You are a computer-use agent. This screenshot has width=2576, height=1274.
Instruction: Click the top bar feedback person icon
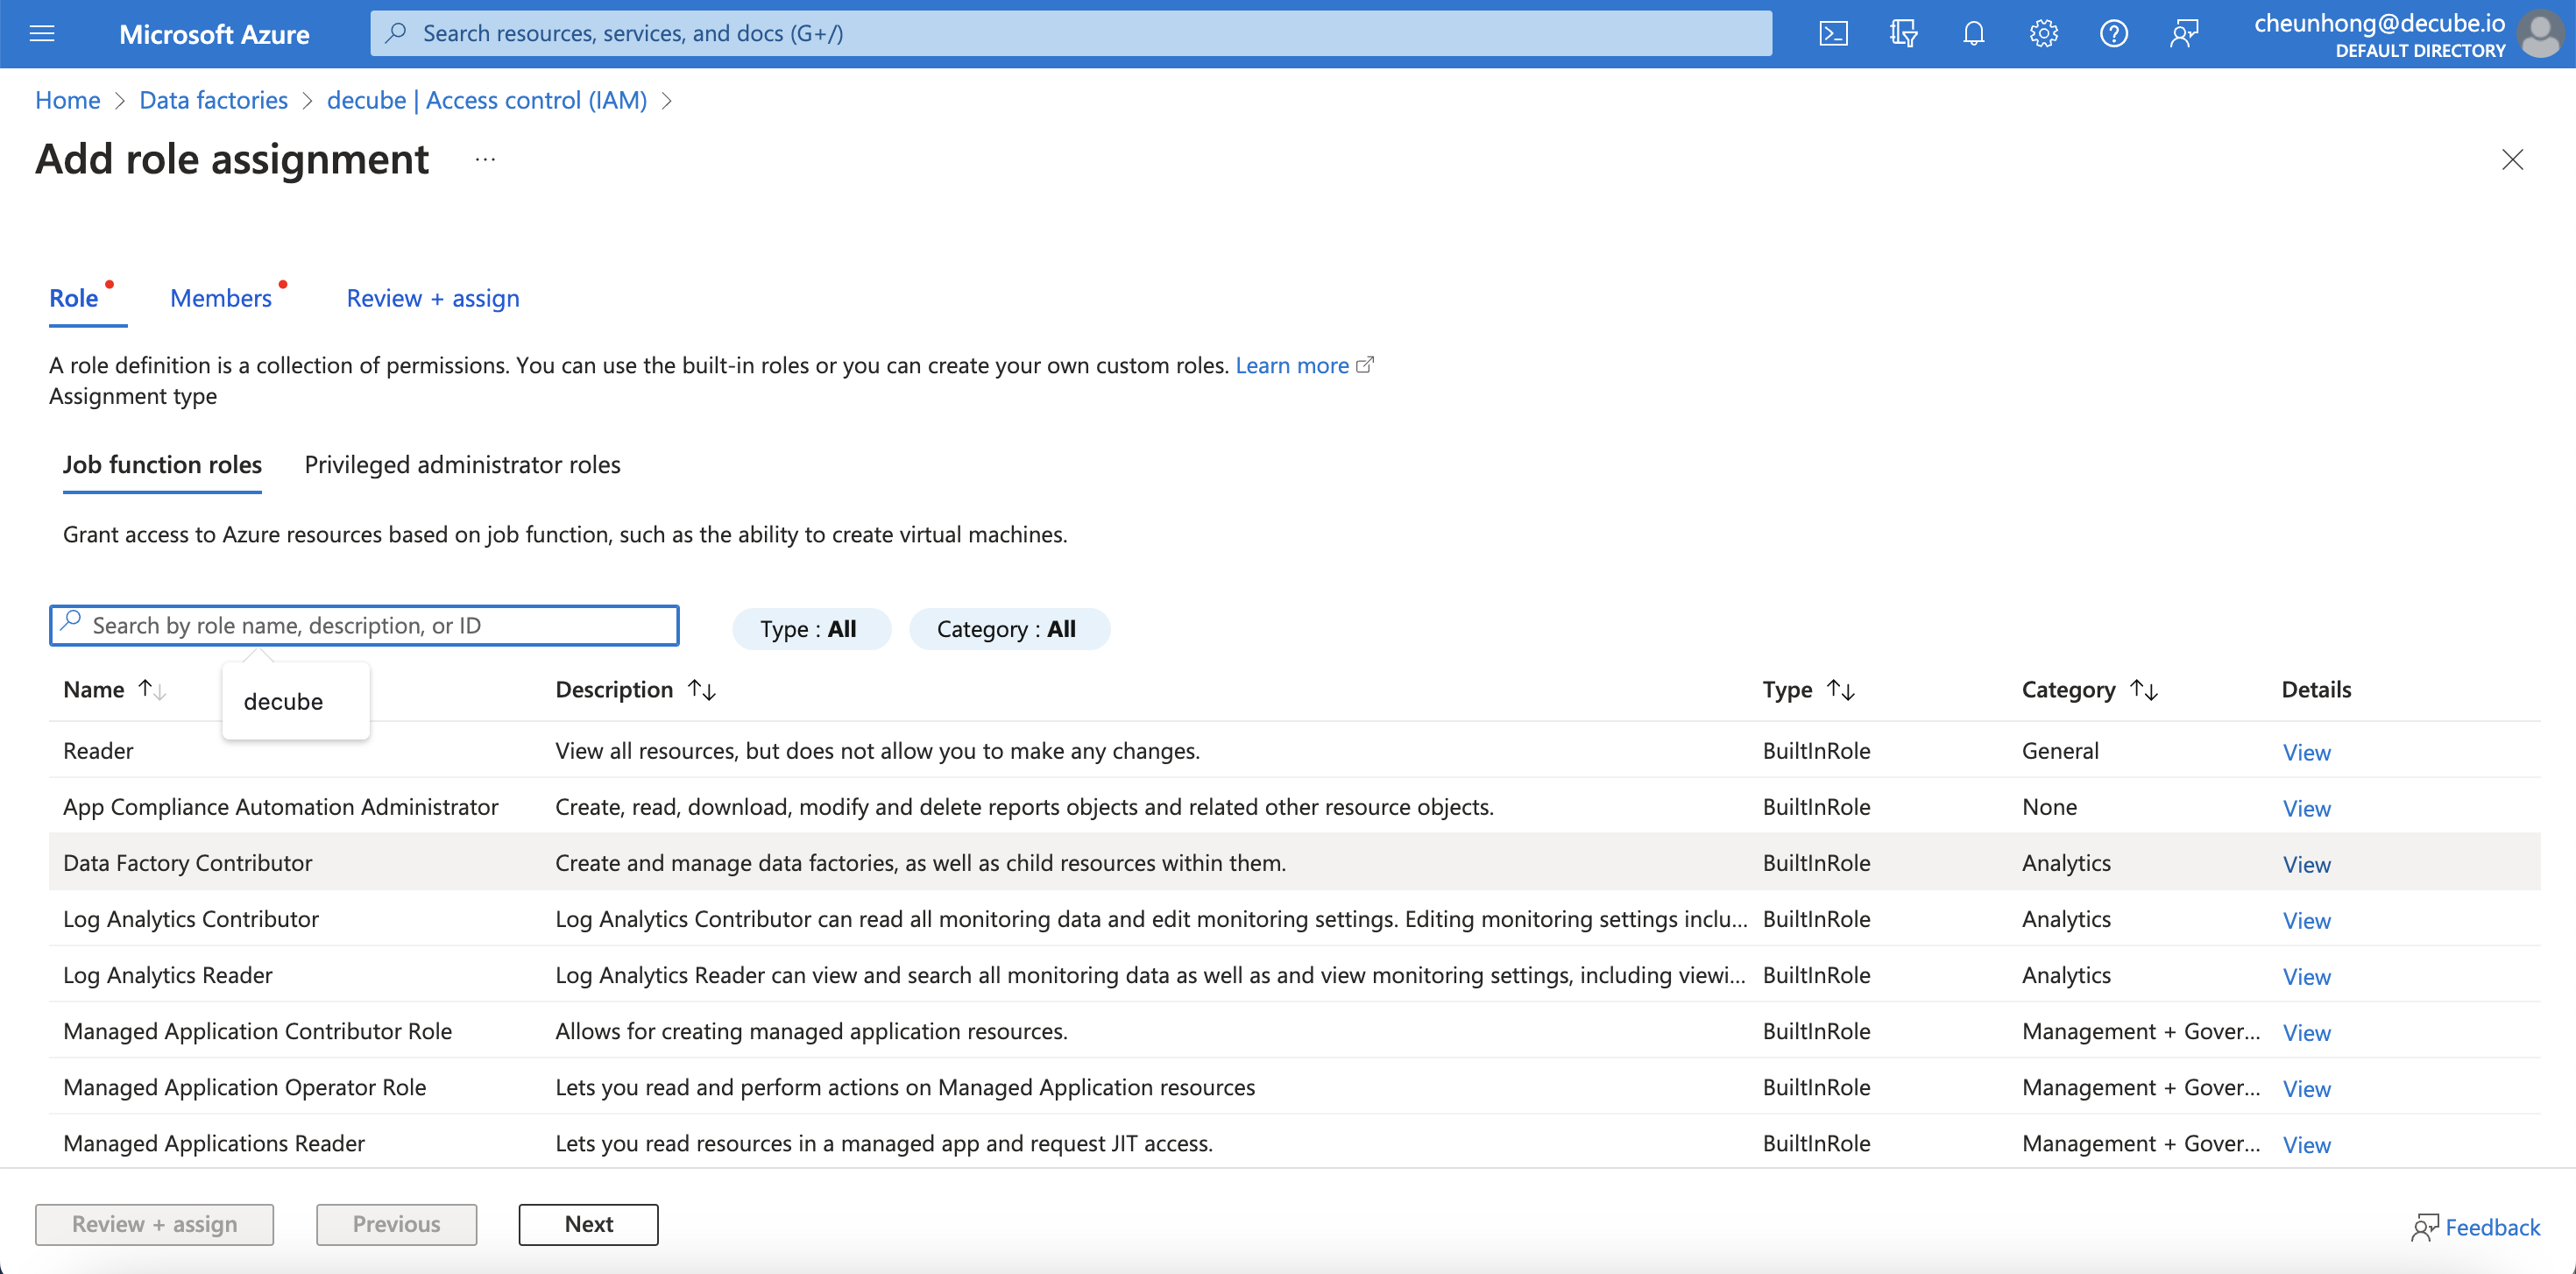coord(2183,34)
